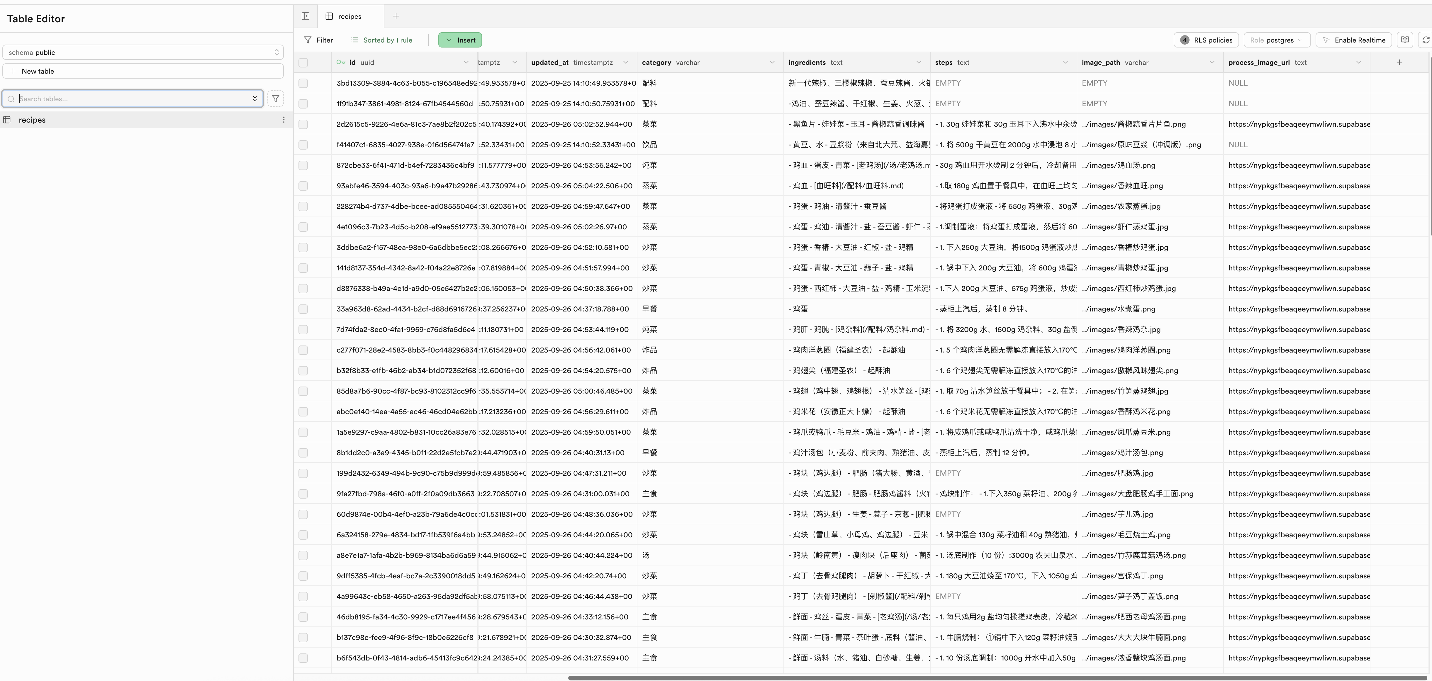Toggle the select-all rows checkbox

point(303,62)
